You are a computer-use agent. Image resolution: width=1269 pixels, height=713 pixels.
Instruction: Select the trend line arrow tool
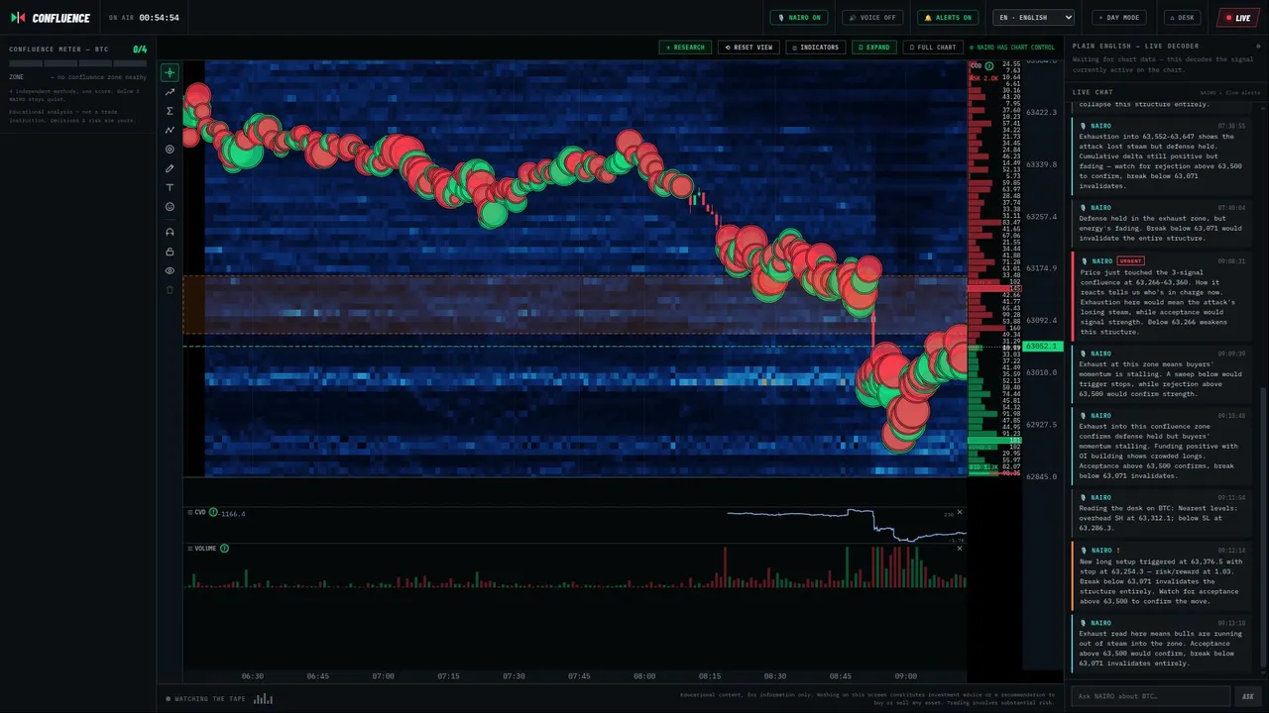click(x=170, y=91)
